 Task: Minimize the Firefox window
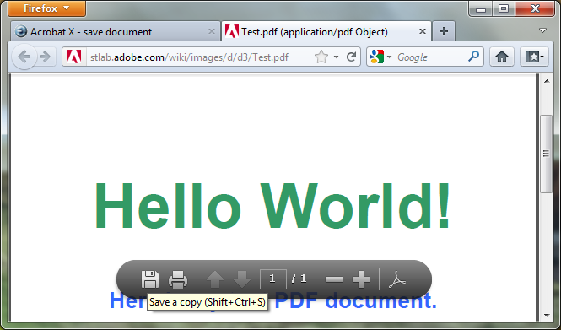click(481, 8)
